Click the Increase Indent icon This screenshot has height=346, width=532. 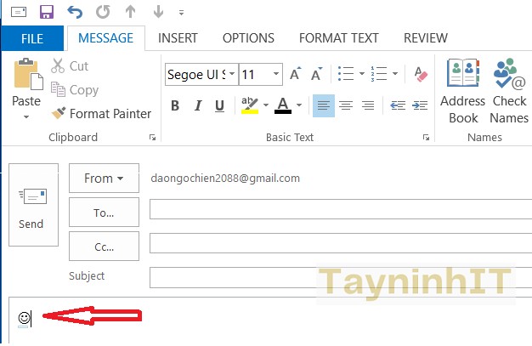click(421, 105)
